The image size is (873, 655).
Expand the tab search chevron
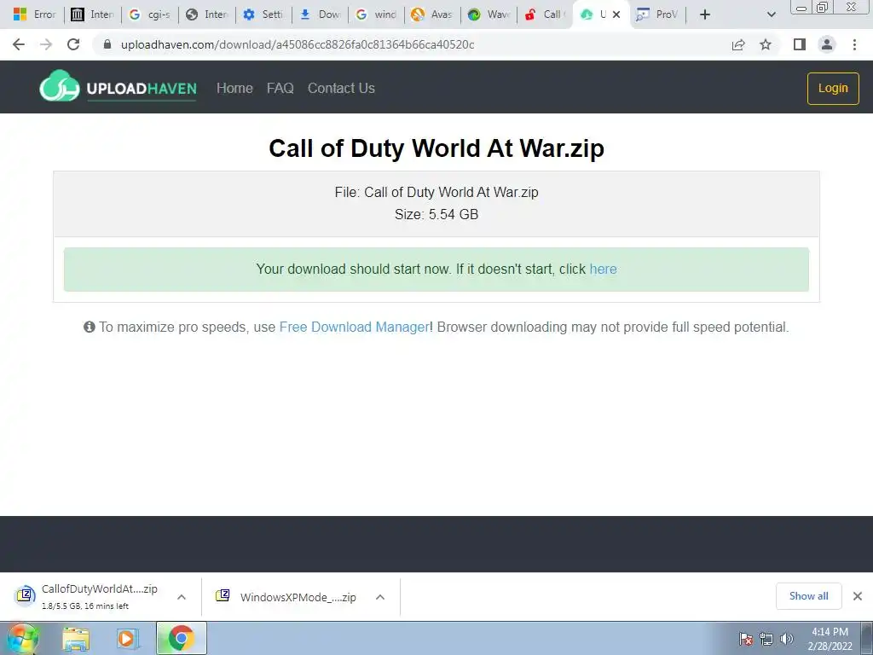click(x=771, y=14)
